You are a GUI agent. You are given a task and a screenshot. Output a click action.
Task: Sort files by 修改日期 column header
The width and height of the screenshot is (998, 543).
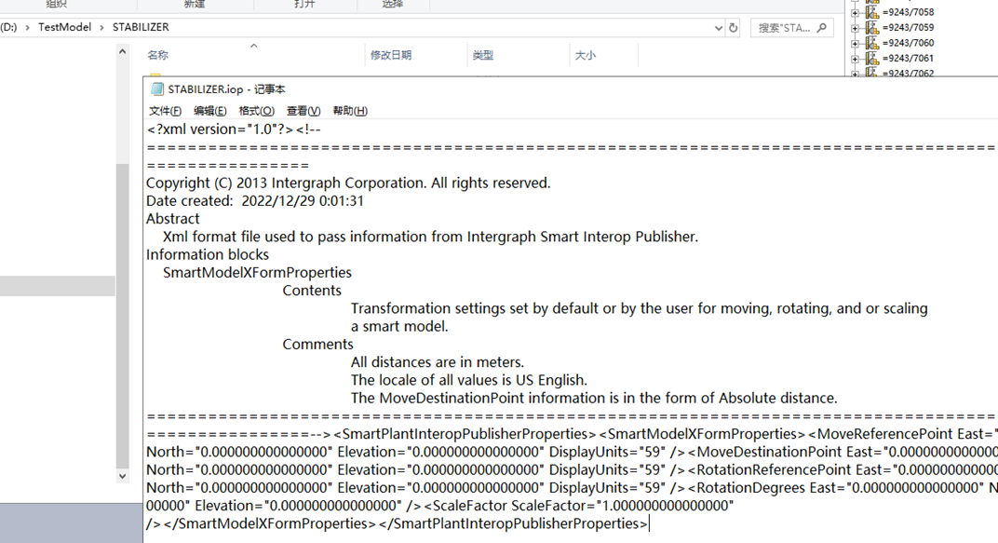(391, 55)
